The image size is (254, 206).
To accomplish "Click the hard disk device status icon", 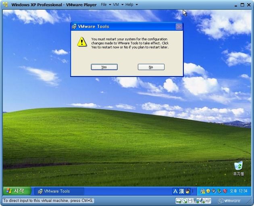I will pyautogui.click(x=179, y=201).
